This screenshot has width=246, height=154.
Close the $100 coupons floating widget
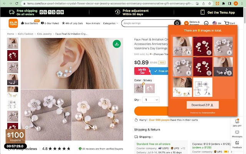tap(27, 127)
